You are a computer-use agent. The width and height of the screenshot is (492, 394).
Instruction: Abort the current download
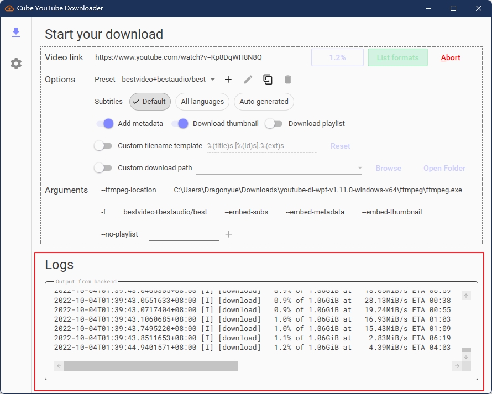point(451,57)
